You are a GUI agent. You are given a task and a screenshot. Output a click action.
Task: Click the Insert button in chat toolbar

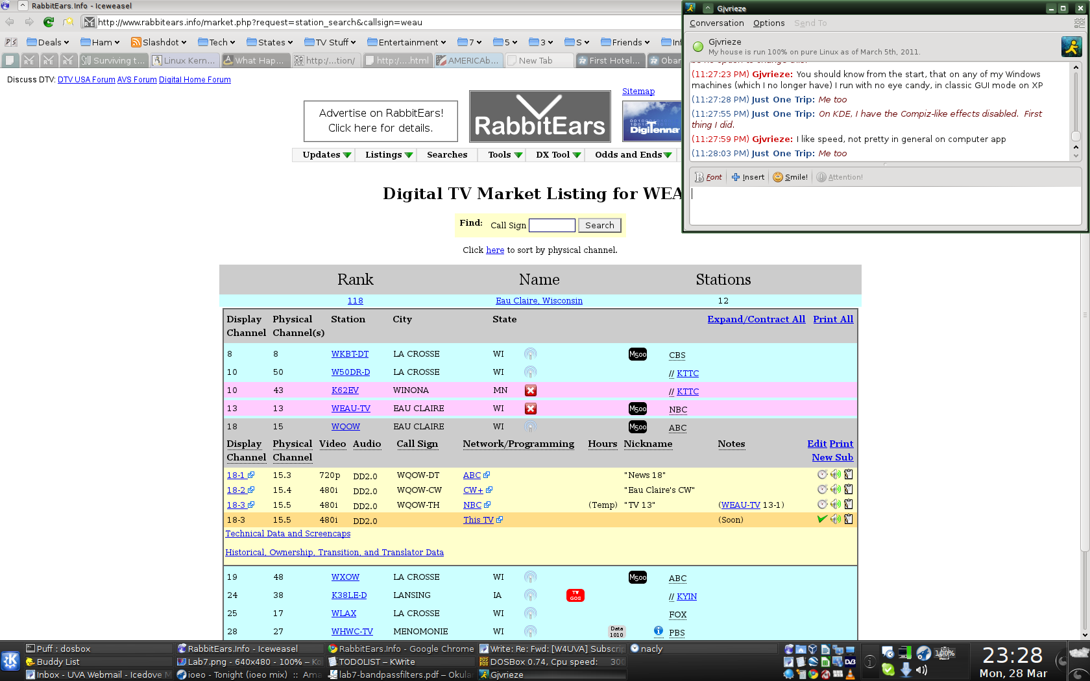point(748,177)
